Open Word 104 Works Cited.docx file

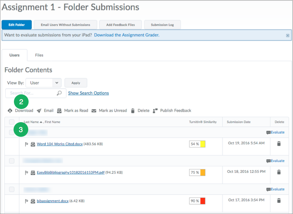pyautogui.click(x=60, y=144)
